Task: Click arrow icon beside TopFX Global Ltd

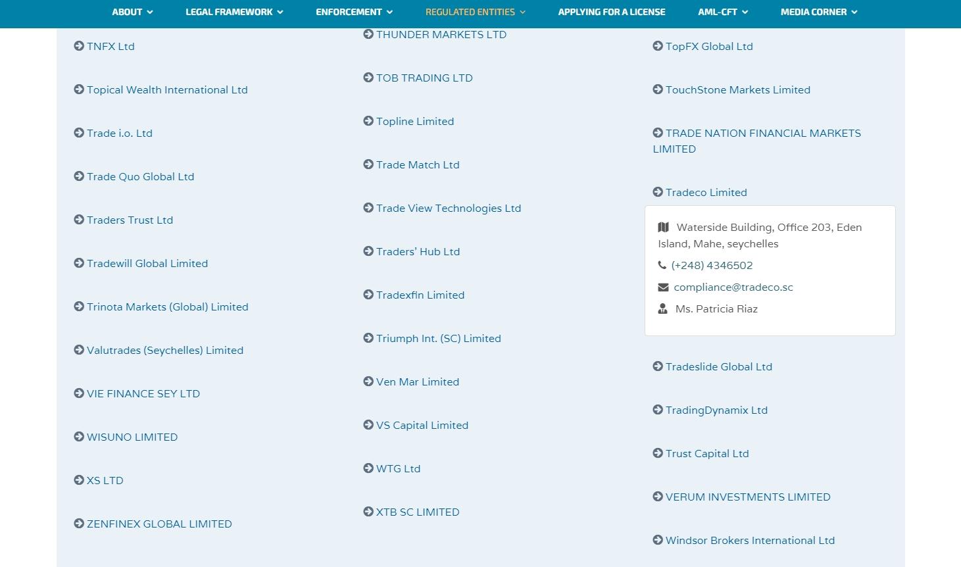Action: coord(658,46)
